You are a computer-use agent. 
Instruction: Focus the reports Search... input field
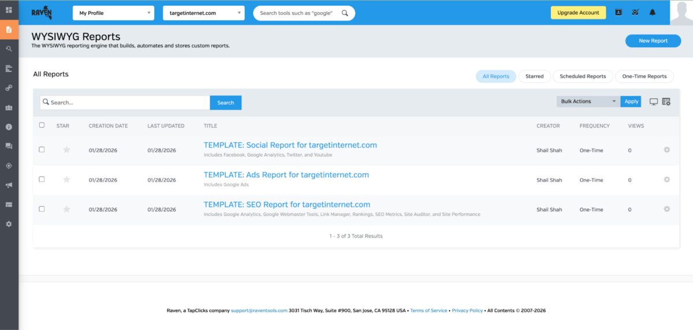coord(125,103)
